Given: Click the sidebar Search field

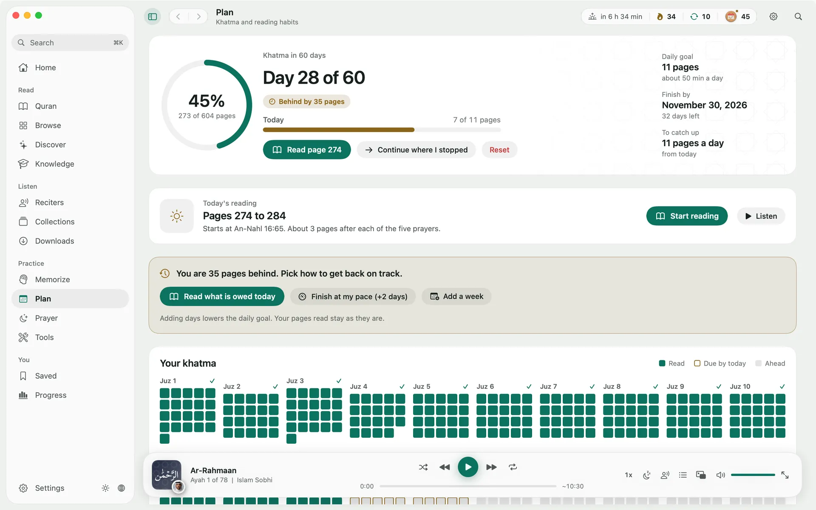Looking at the screenshot, I should 70,42.
